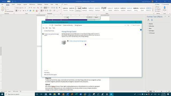Click the Text Effects A icon
Viewport: 171px width, 96px height.
[x=30, y=11]
